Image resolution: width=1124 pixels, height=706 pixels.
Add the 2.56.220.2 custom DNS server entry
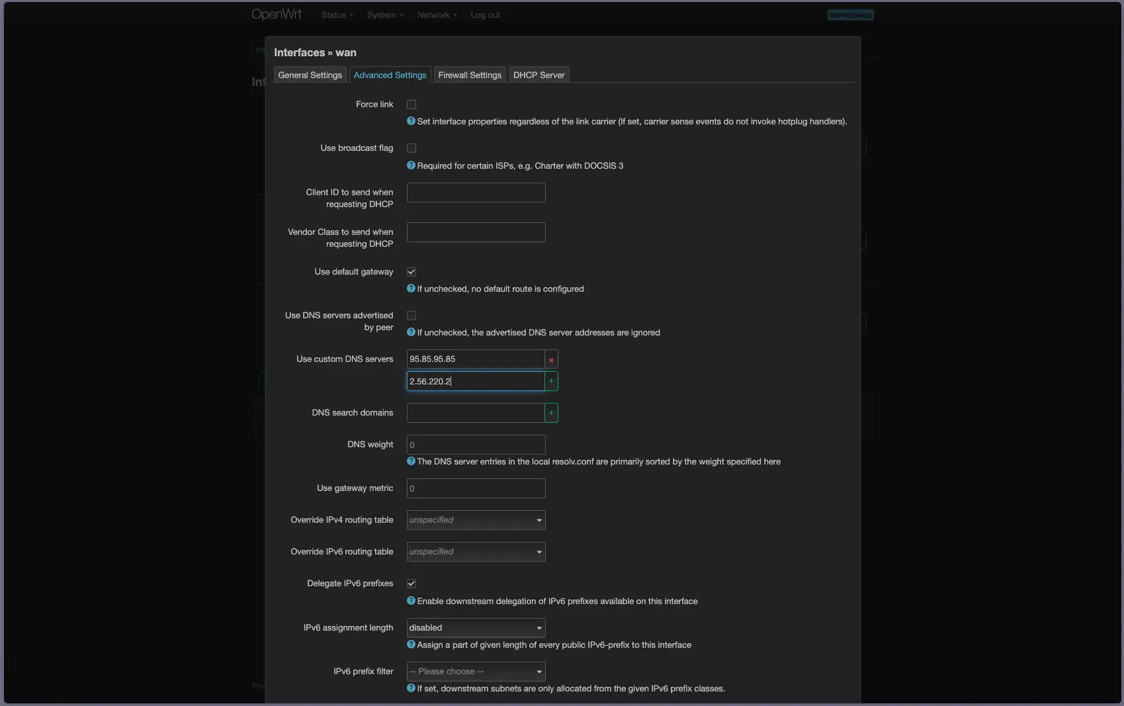click(551, 381)
